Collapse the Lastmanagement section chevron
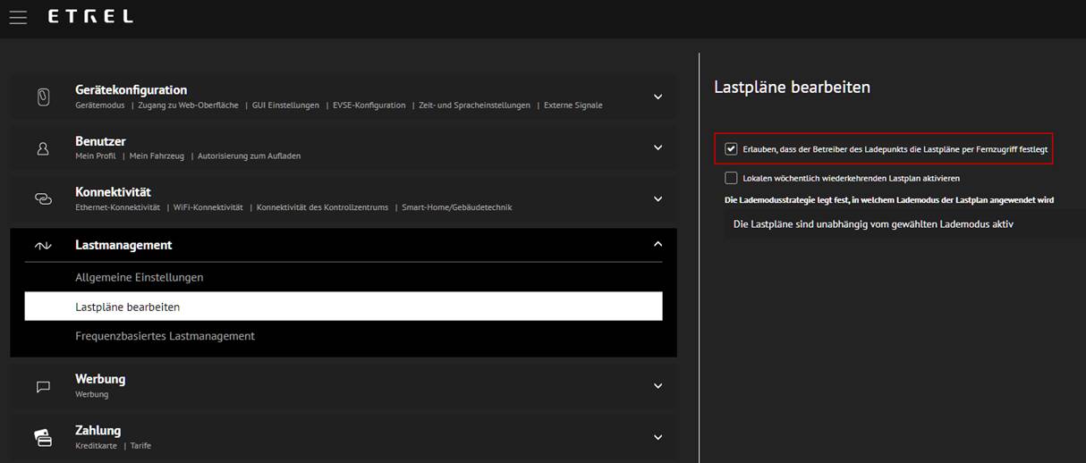This screenshot has height=463, width=1086. [658, 244]
